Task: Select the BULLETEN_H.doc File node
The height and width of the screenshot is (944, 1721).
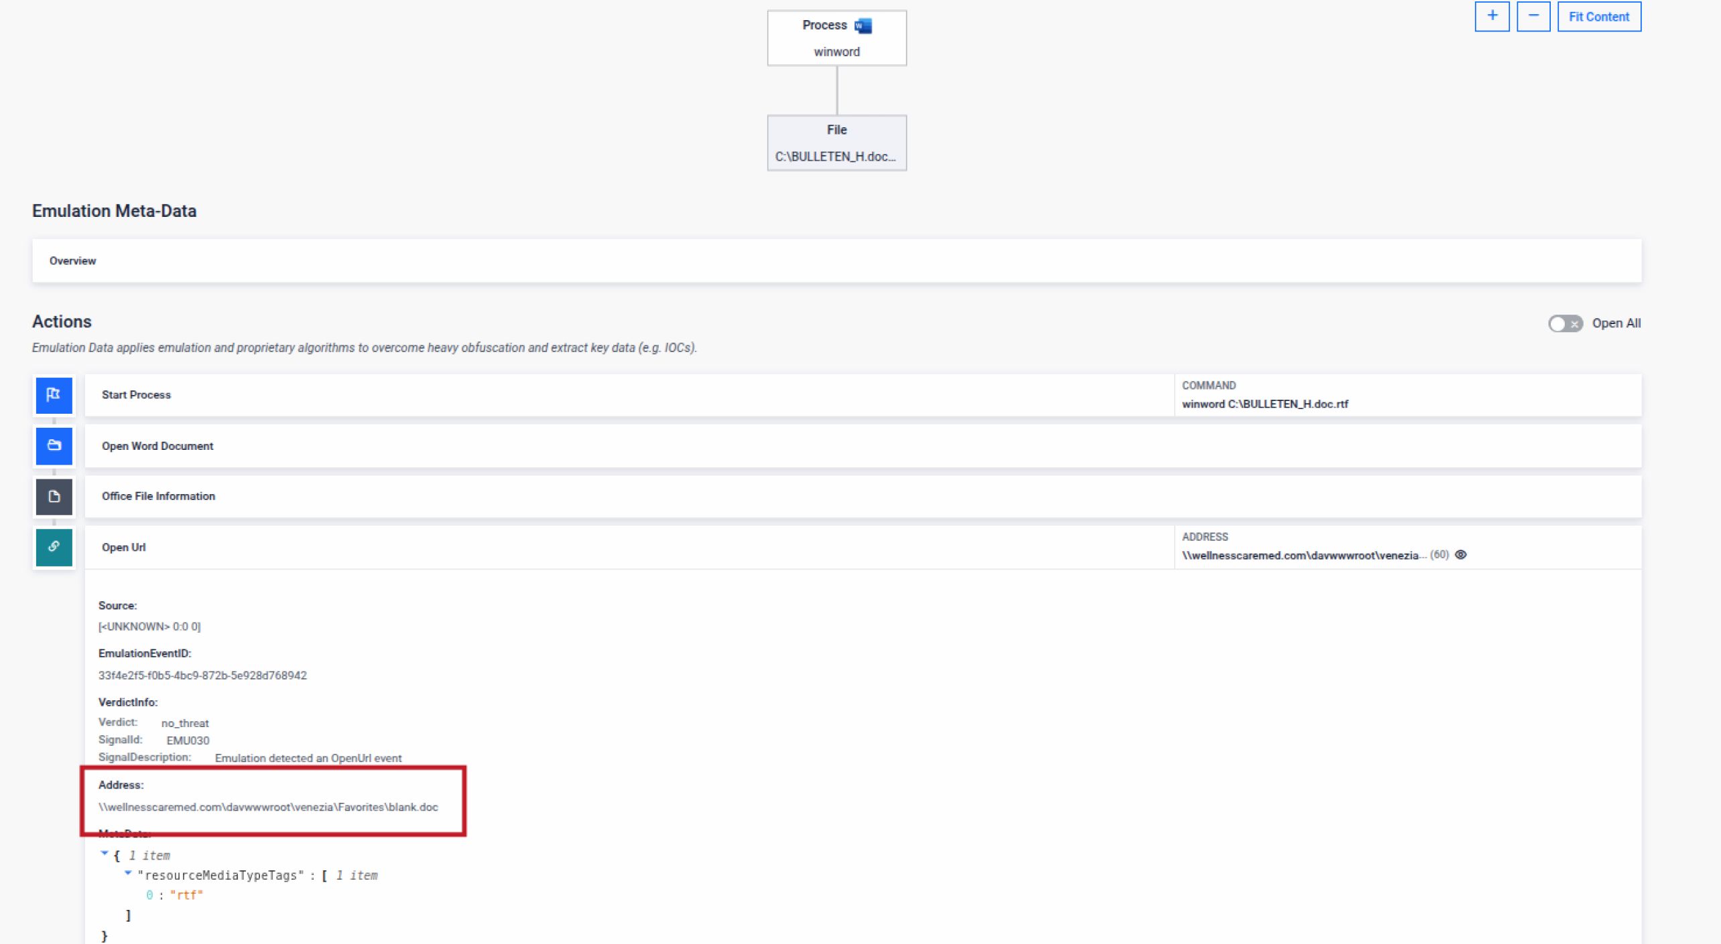Action: coord(836,143)
